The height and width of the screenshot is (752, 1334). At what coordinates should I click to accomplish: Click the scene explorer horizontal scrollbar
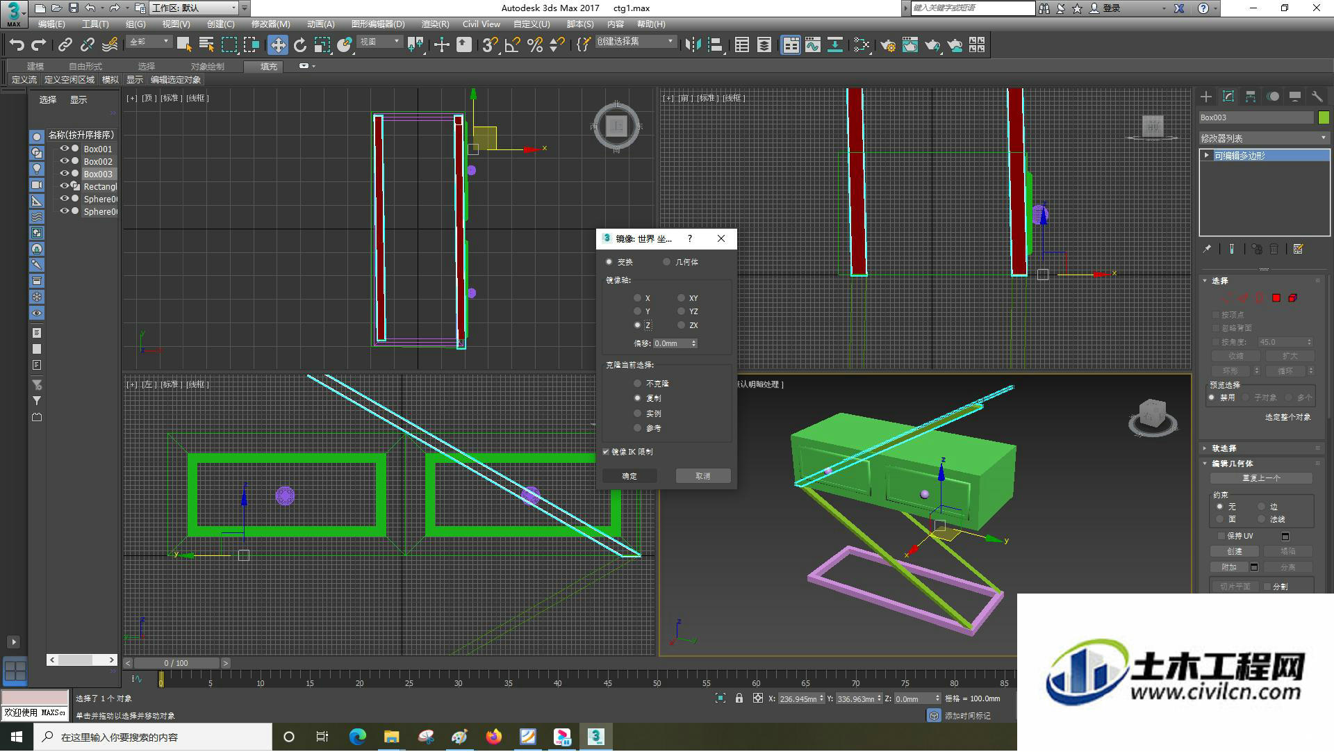click(82, 660)
